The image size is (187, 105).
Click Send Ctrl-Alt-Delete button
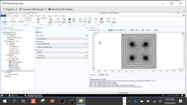point(60,9)
